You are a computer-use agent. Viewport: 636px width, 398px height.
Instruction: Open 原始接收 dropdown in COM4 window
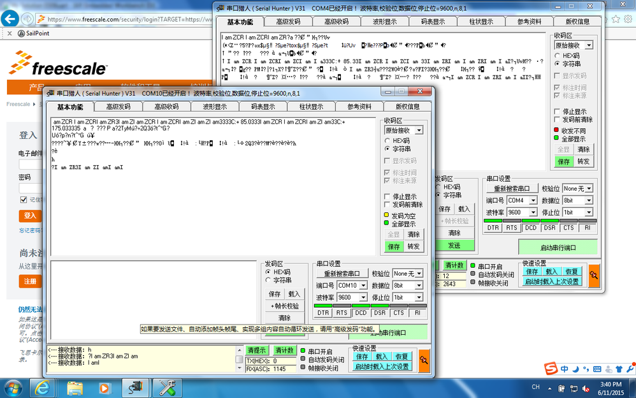click(589, 45)
